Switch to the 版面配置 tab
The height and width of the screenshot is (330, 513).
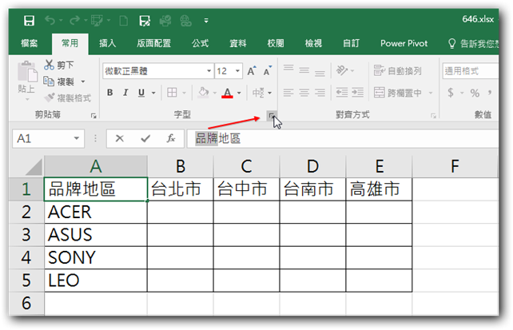153,43
